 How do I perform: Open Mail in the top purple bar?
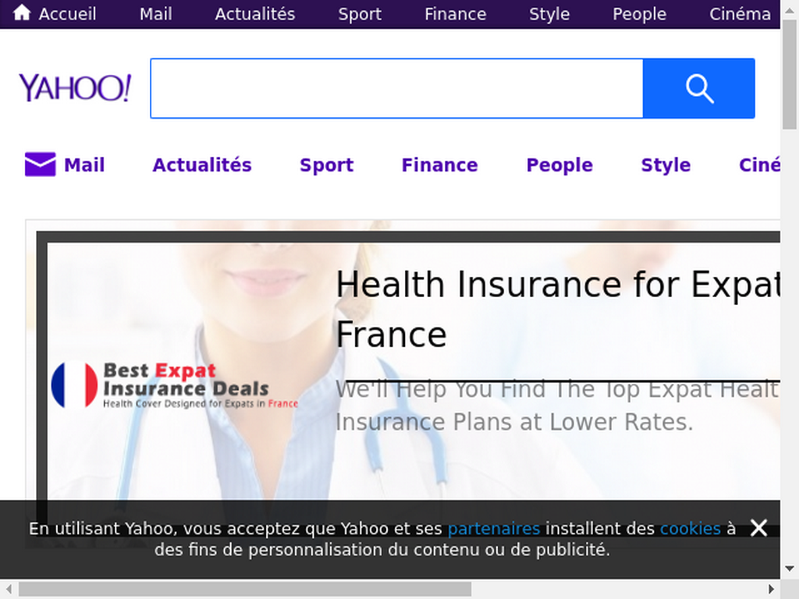(x=156, y=14)
